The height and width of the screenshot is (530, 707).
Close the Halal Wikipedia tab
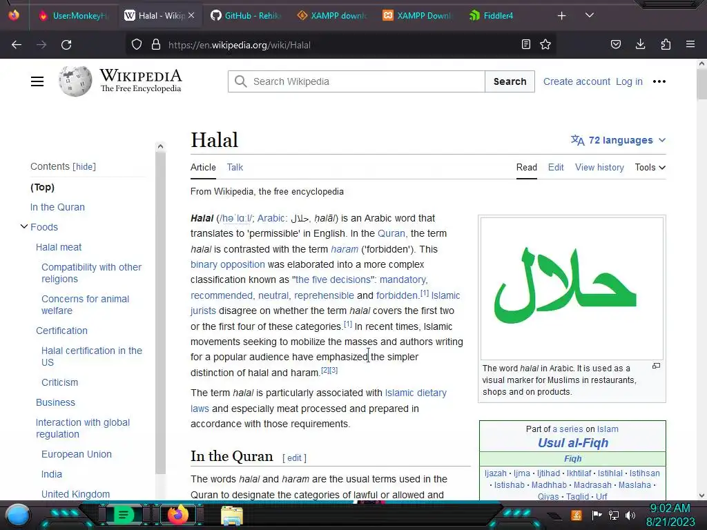191,15
